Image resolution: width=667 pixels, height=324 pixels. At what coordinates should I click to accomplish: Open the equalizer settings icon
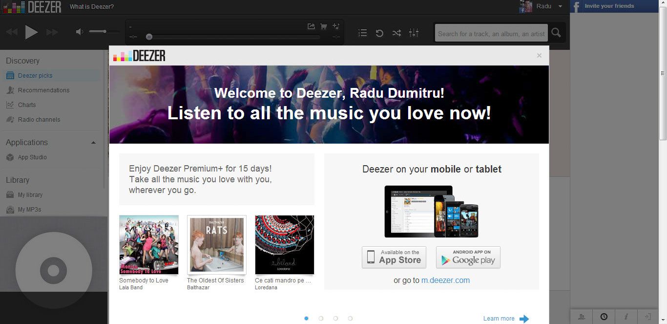(414, 33)
